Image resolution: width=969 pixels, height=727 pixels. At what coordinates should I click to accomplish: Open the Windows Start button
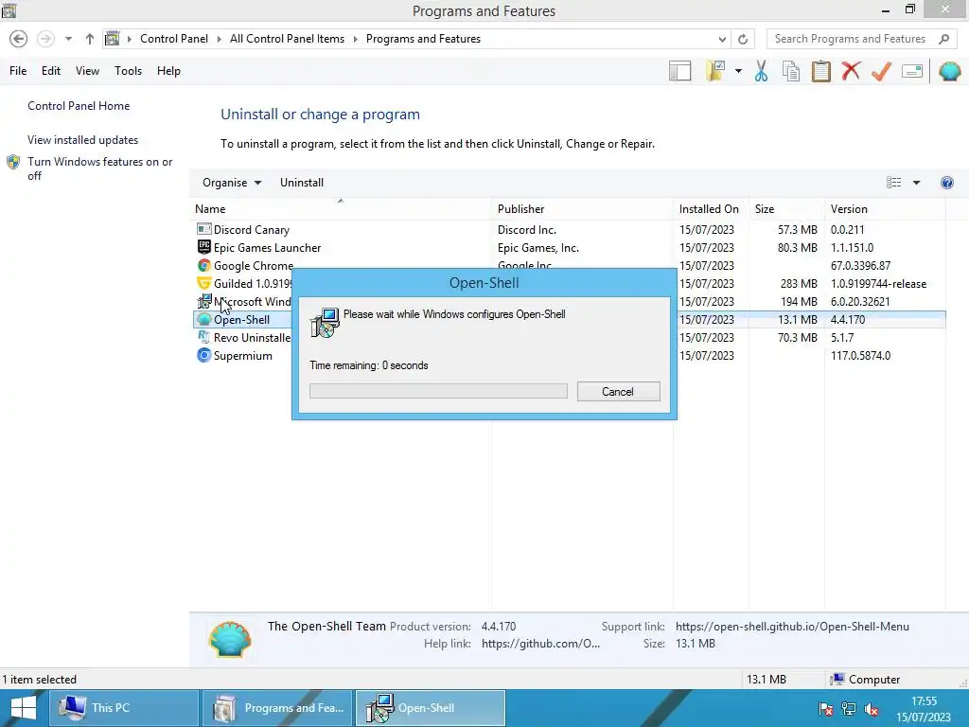click(24, 708)
